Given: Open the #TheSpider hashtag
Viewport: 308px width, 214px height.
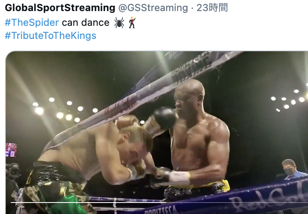Looking at the screenshot, I should 32,22.
